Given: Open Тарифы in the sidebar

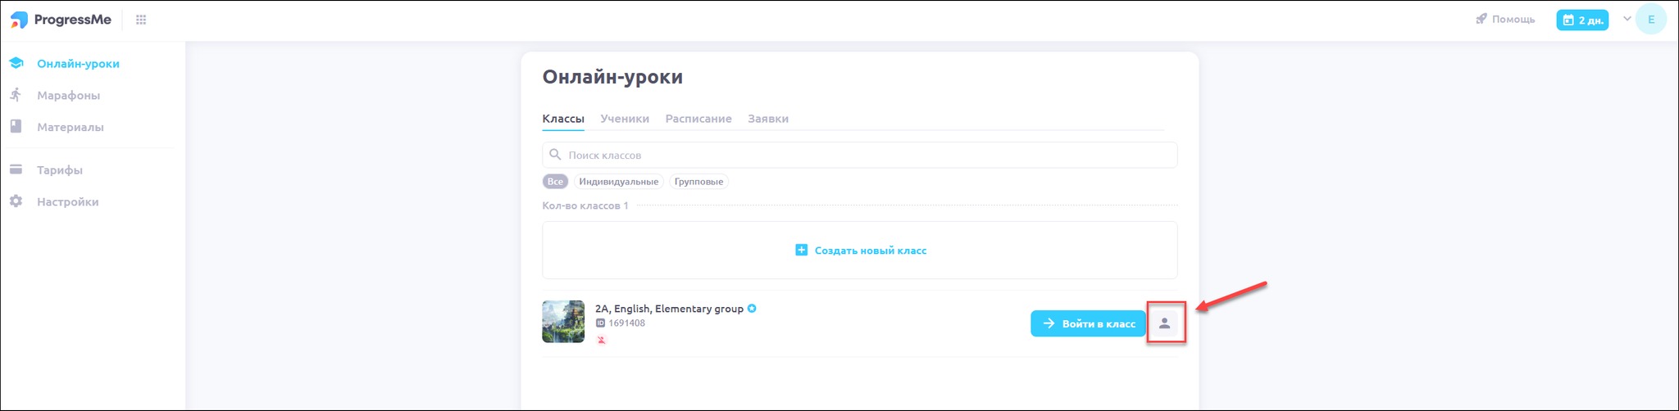Looking at the screenshot, I should point(59,169).
